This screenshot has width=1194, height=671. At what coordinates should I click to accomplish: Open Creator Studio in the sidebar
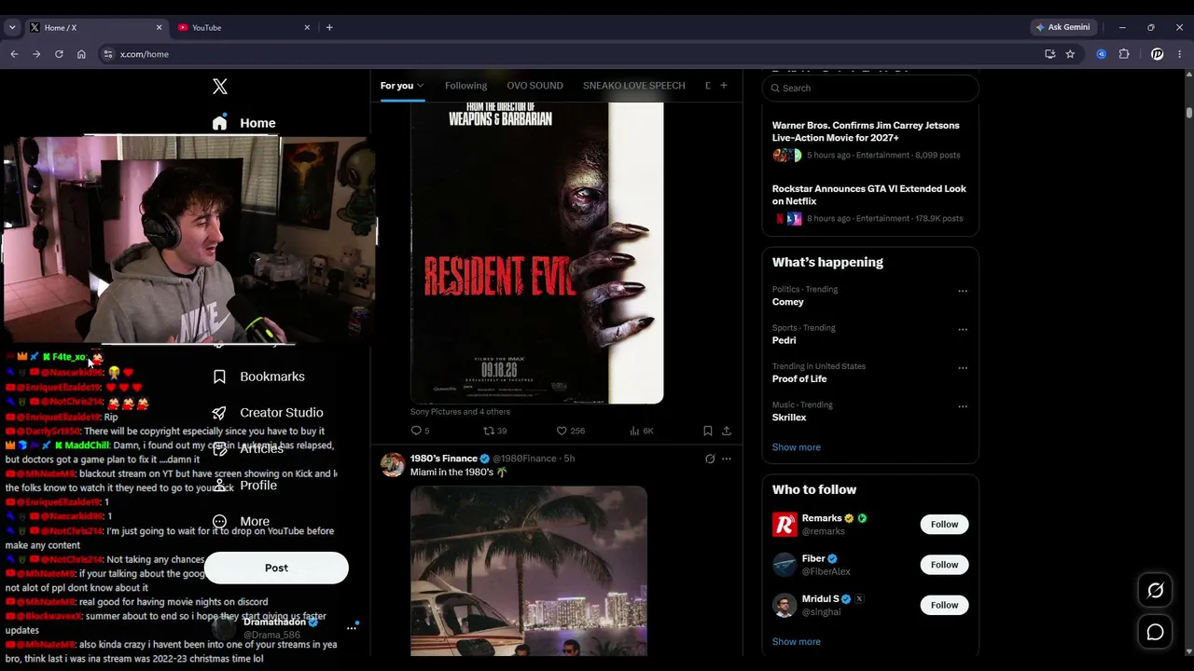click(x=268, y=413)
